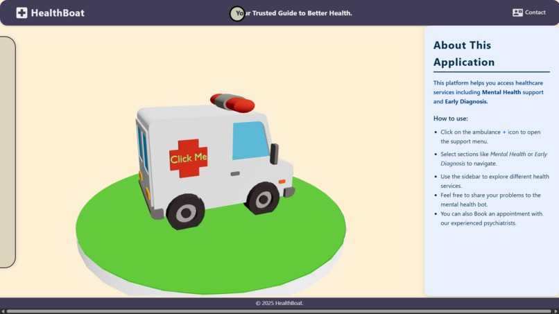This screenshot has width=559, height=314.
Task: Click the blue ambulance windshield window
Action: point(250,141)
